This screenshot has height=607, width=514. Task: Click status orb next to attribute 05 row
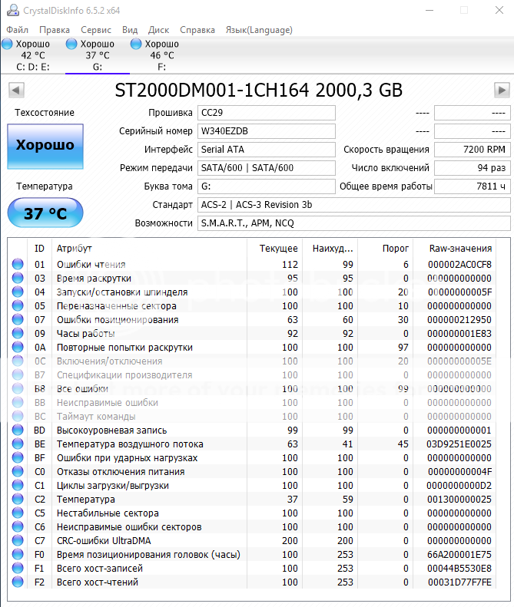pos(18,306)
